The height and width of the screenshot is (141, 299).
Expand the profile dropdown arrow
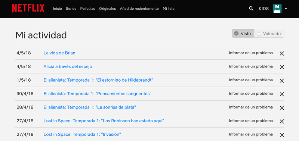286,9
